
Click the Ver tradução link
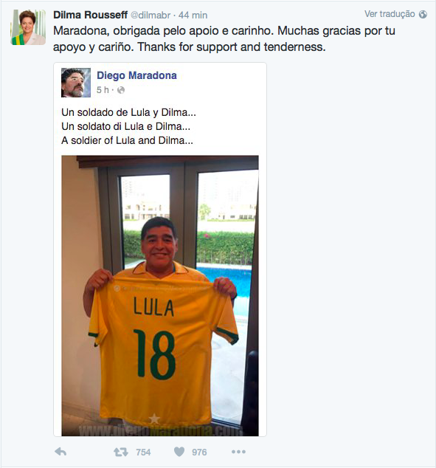pyautogui.click(x=390, y=14)
